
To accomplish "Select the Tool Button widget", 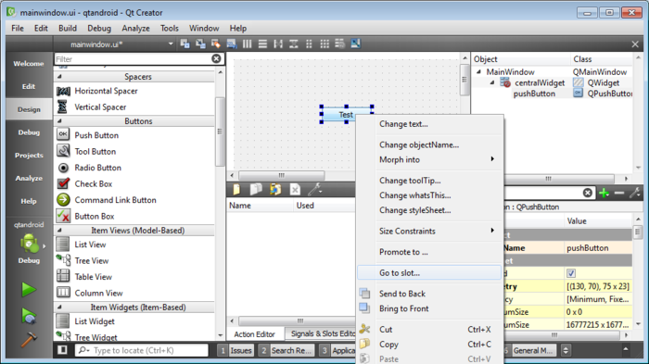I will point(95,151).
